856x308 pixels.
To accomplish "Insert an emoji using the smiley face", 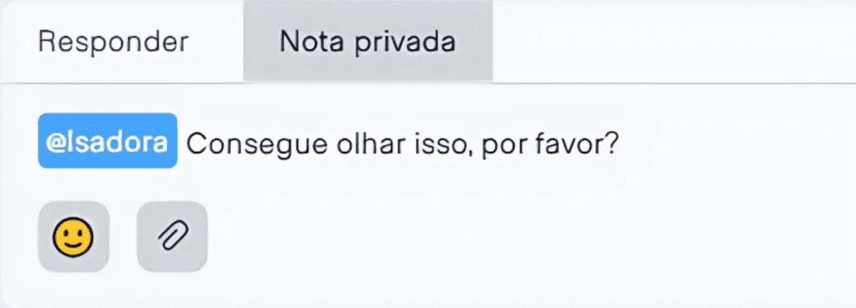I will 74,237.
